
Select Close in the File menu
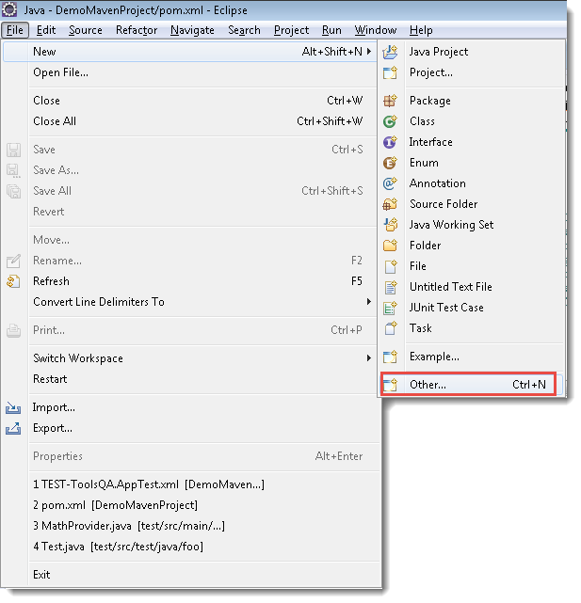[191, 102]
